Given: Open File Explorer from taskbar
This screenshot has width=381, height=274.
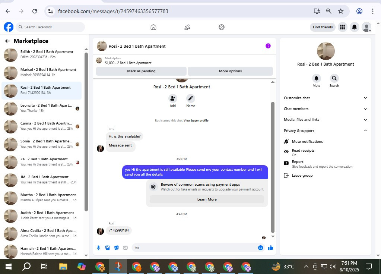Looking at the screenshot, I should (x=63, y=267).
